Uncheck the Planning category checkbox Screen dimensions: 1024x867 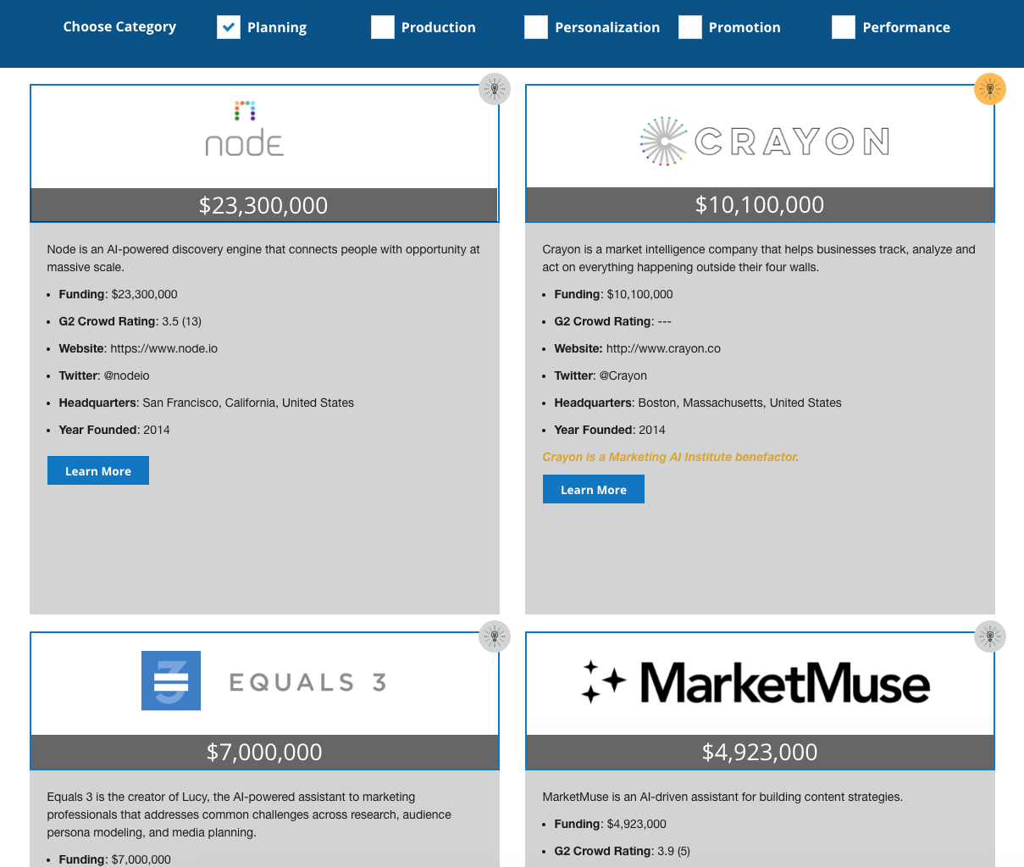click(229, 27)
